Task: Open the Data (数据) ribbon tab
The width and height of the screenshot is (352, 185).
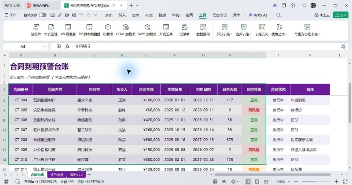Action: [162, 15]
